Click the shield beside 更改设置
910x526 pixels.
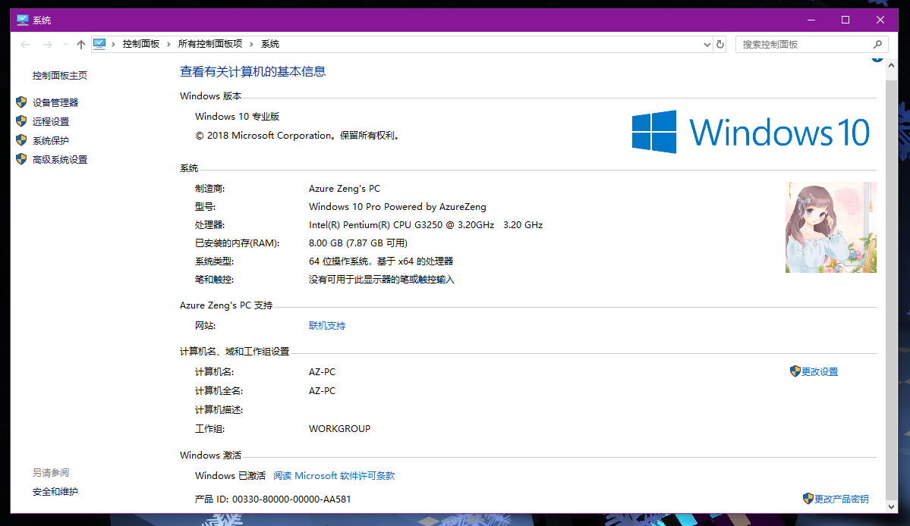pos(795,371)
